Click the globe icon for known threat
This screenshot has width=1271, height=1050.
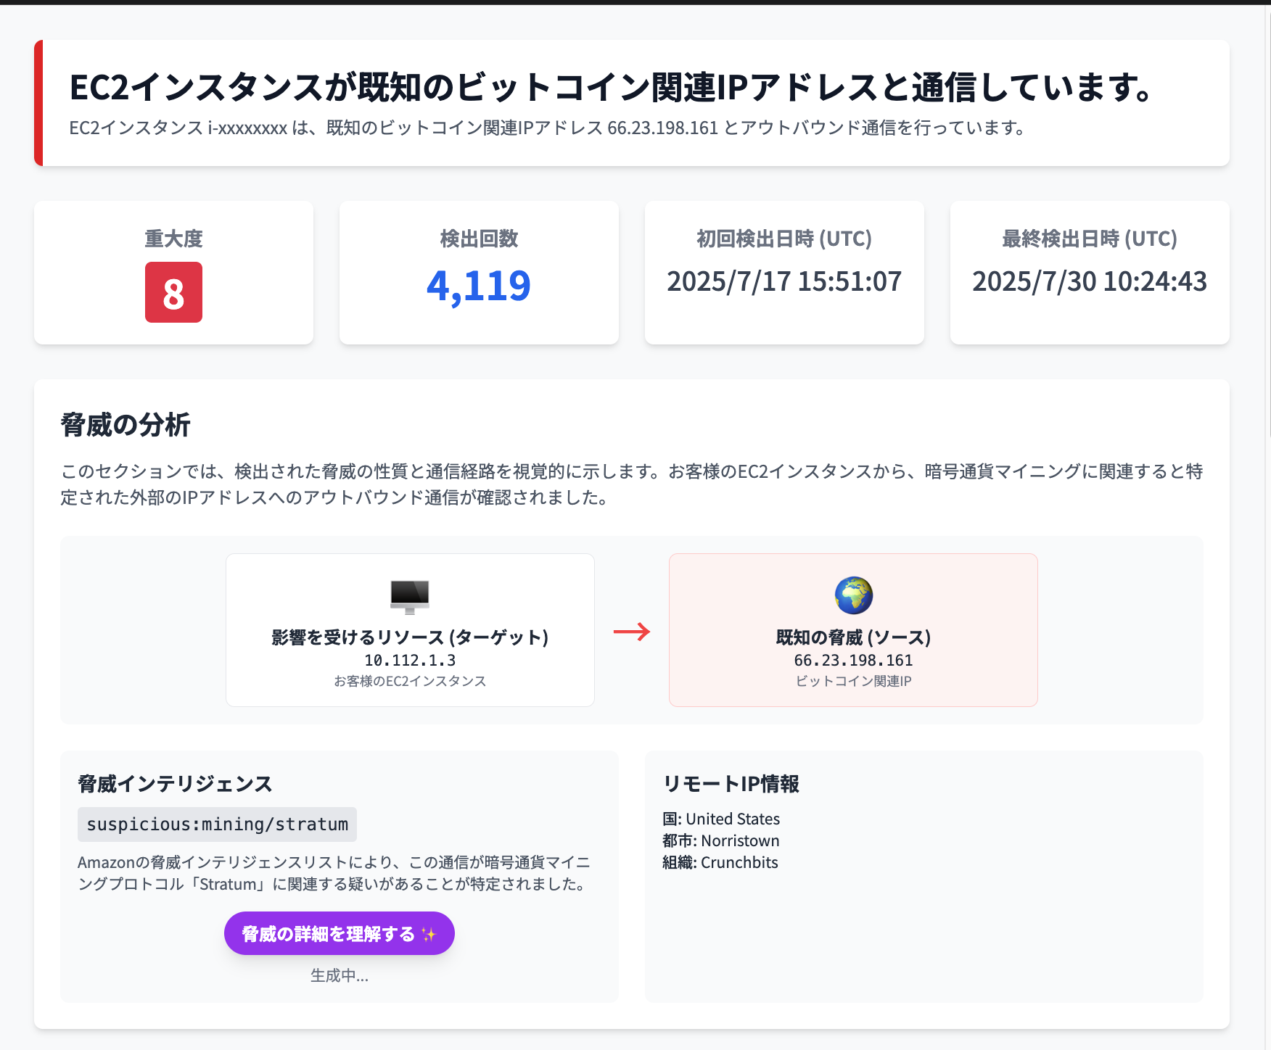click(x=853, y=595)
